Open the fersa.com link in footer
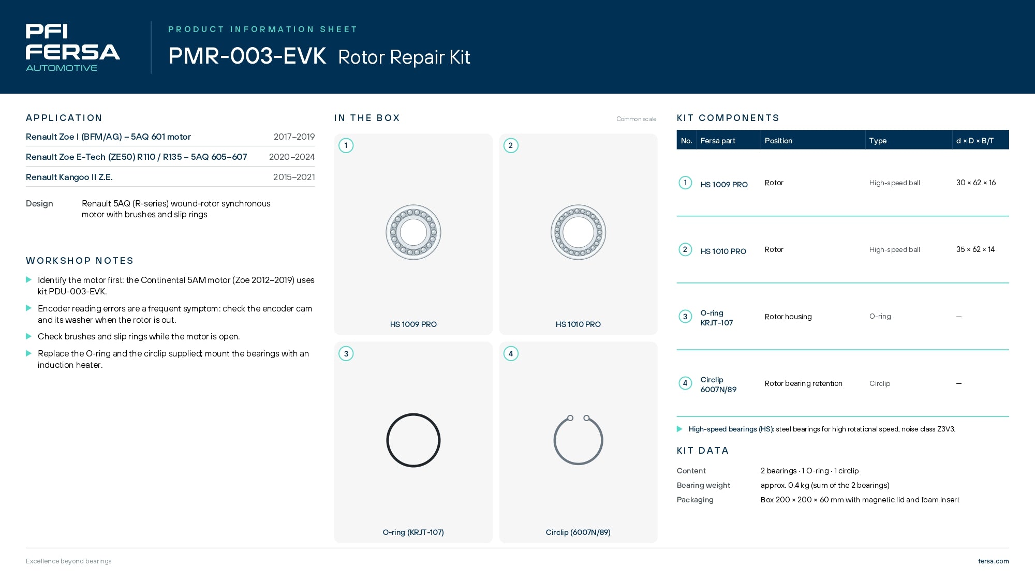The height and width of the screenshot is (582, 1035). click(993, 561)
